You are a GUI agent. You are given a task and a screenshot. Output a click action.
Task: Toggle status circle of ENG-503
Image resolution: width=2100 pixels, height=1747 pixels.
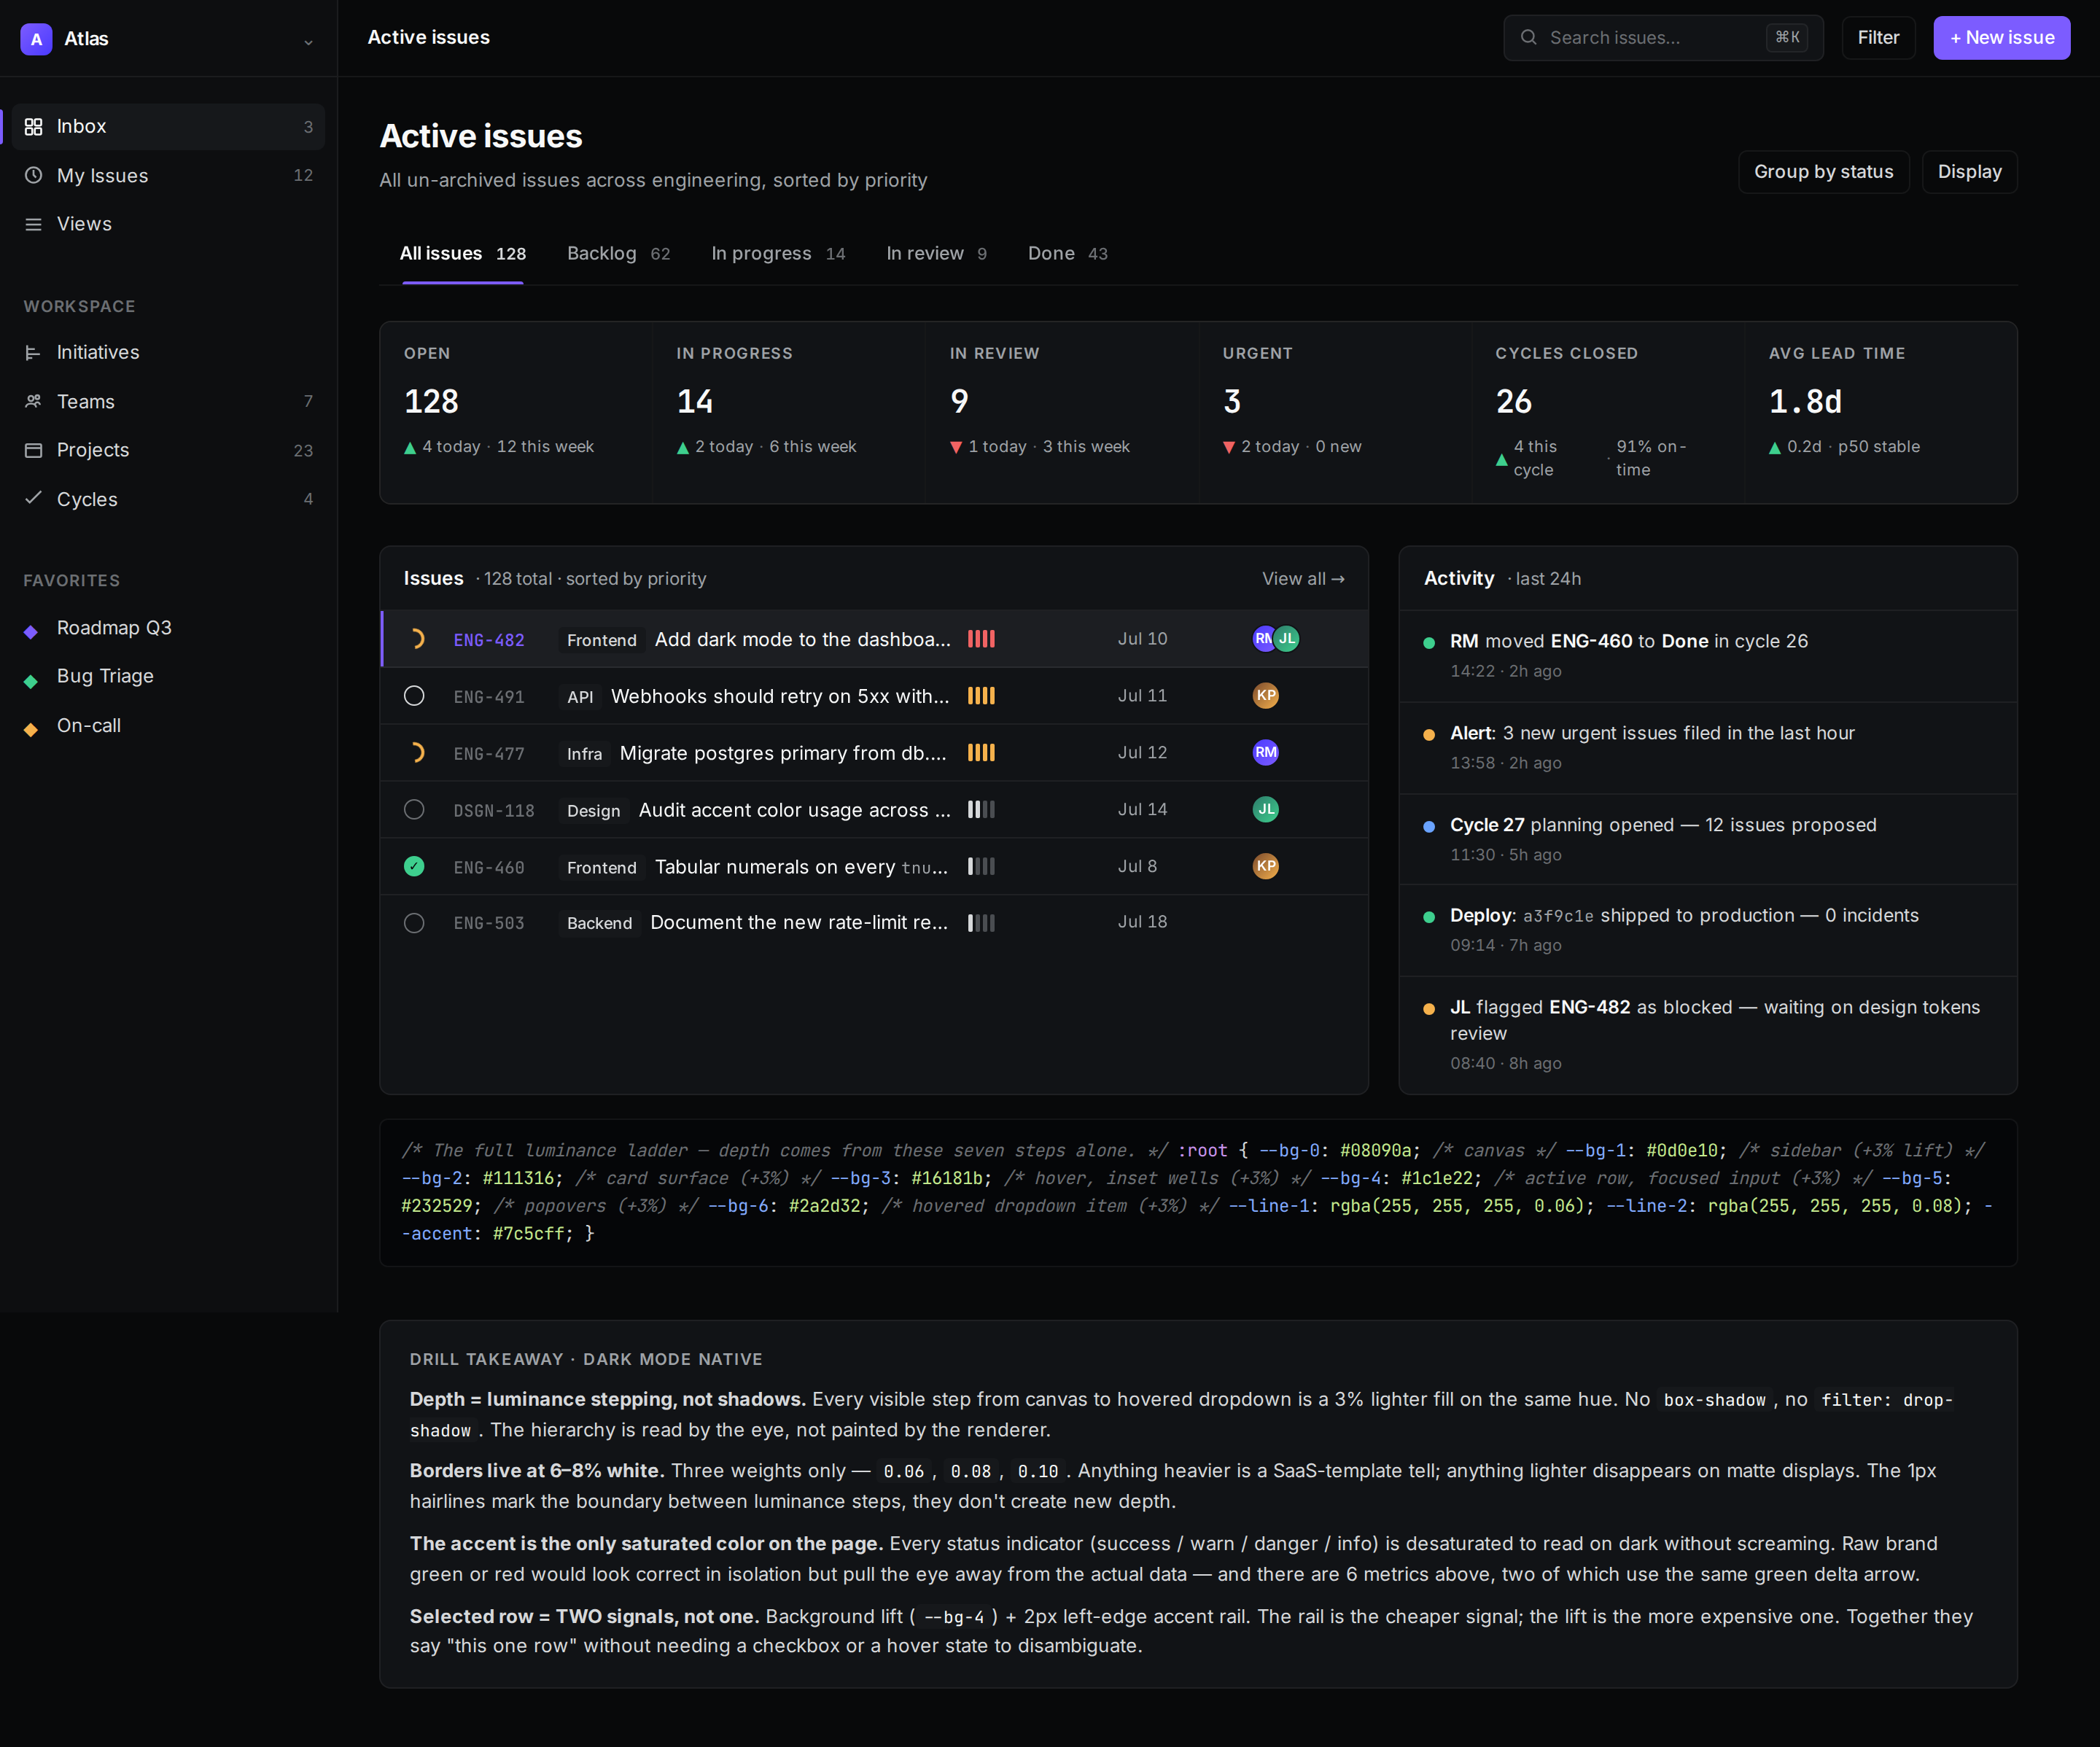(414, 923)
